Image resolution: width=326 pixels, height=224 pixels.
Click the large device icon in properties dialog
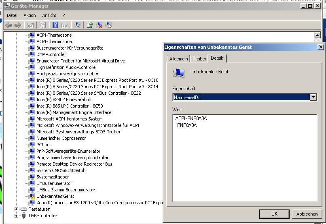tap(179, 74)
